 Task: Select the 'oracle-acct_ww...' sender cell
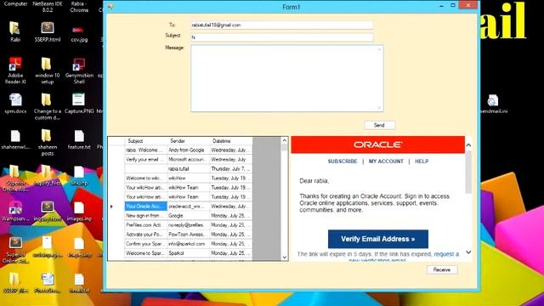click(189, 206)
